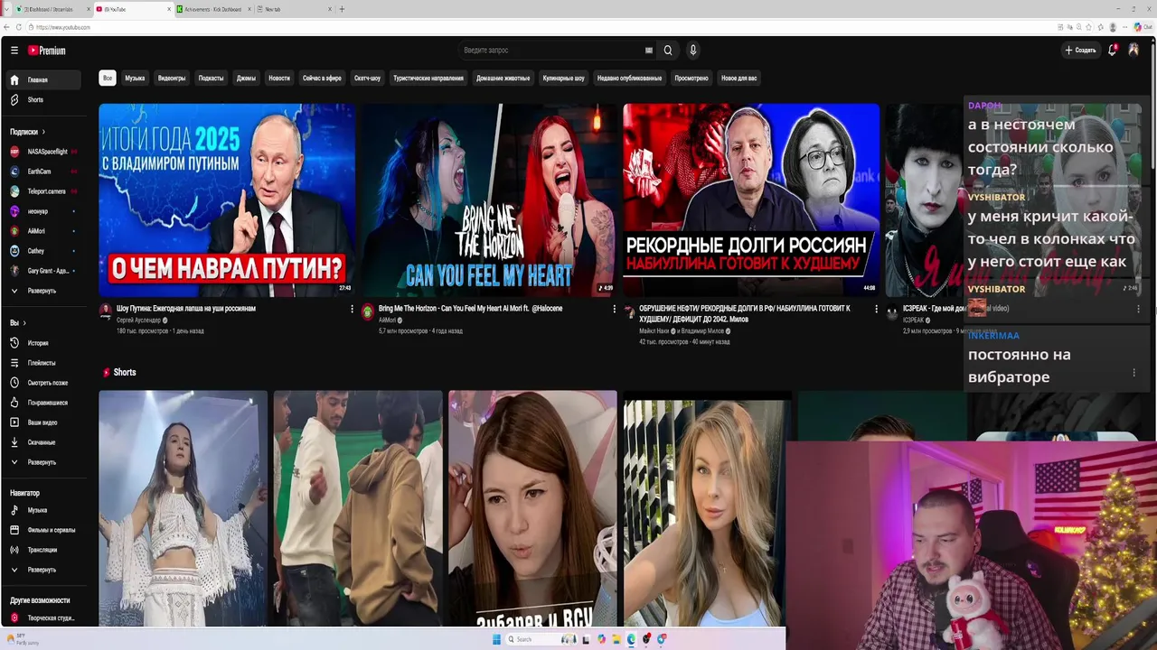Select the Все filter chip
Screen dimensions: 1157x650
point(108,79)
